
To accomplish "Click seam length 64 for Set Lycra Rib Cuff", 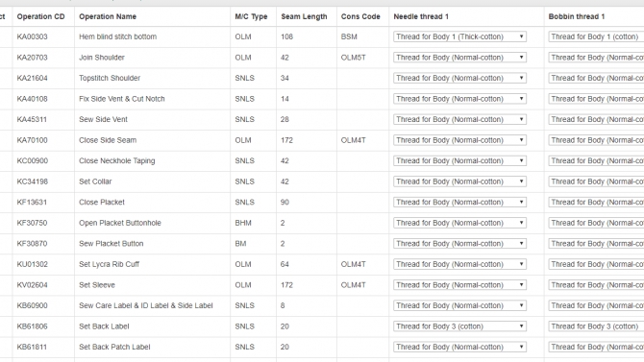I will click(x=285, y=264).
